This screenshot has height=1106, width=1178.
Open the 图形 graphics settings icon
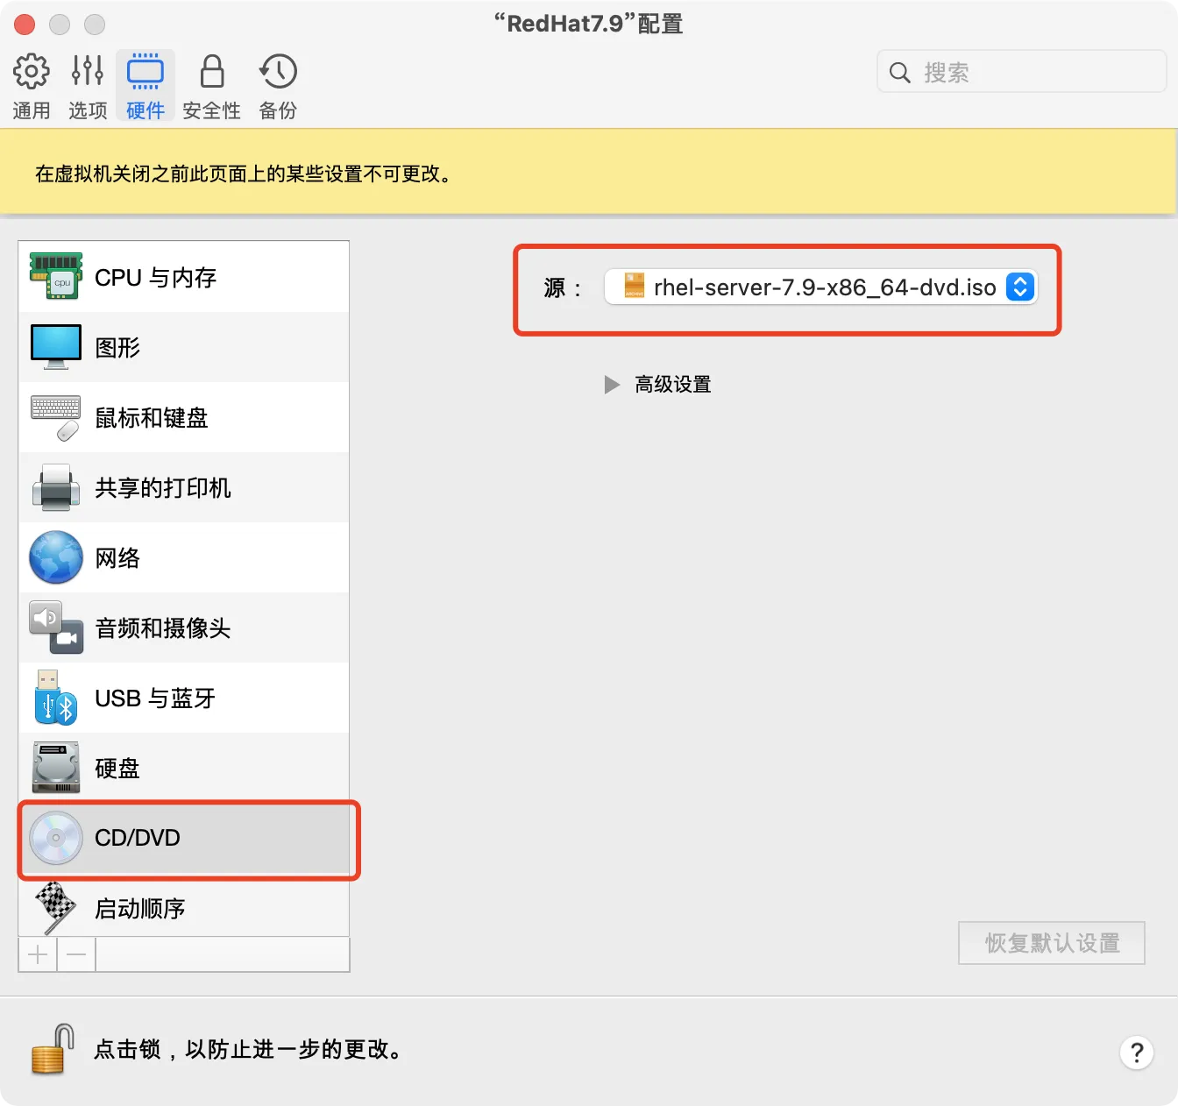(55, 347)
